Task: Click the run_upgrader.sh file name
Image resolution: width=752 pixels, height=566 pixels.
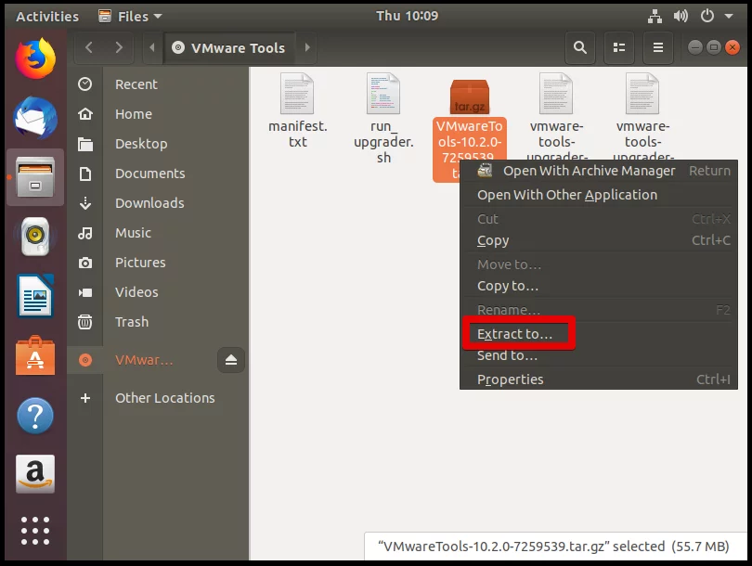Action: coord(383,142)
